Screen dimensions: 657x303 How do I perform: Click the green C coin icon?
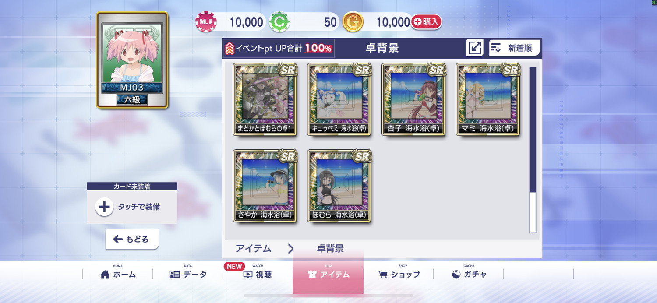pyautogui.click(x=279, y=22)
